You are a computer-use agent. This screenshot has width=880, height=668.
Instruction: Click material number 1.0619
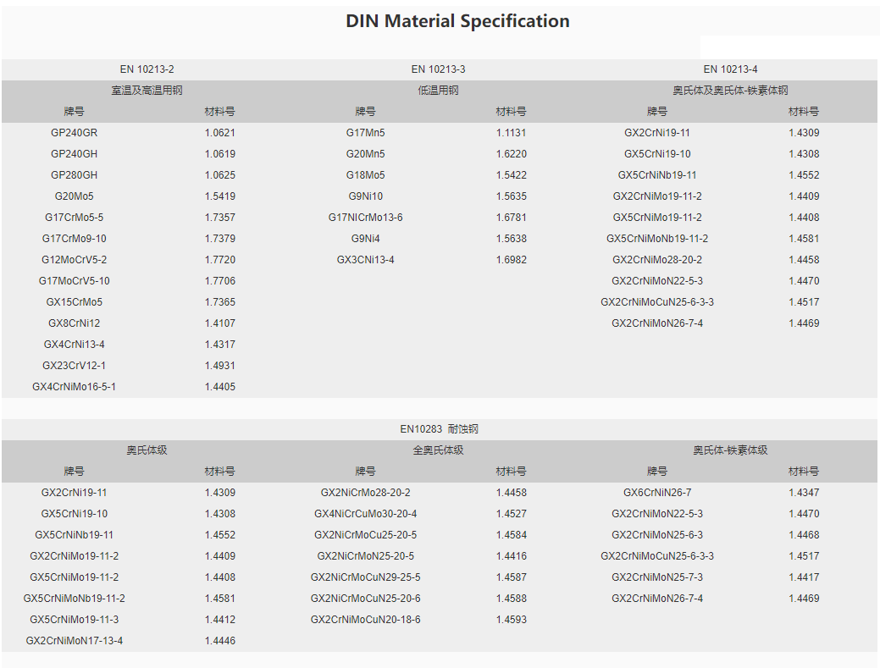pyautogui.click(x=219, y=154)
